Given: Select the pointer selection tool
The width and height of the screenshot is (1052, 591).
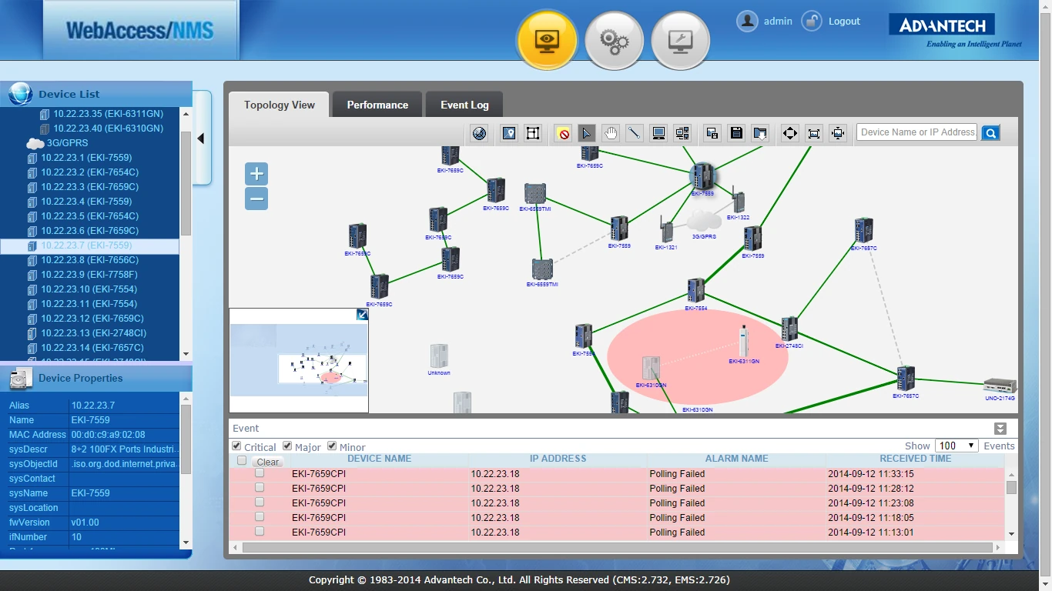Looking at the screenshot, I should pos(586,133).
